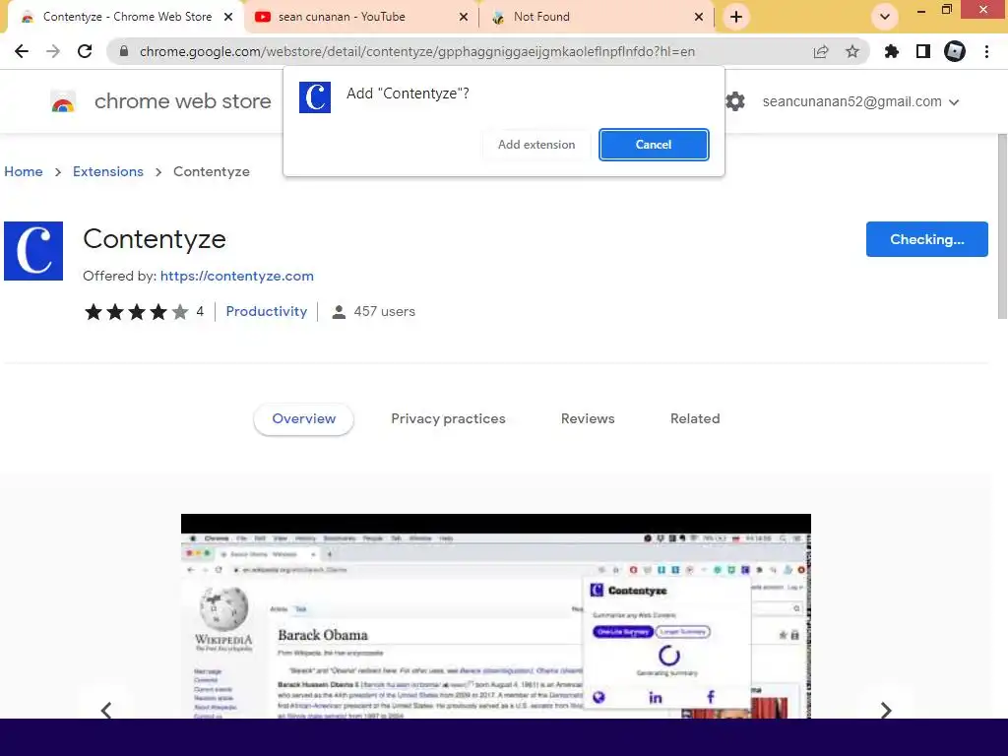The width and height of the screenshot is (1008, 756).
Task: Click the browser forward arrow
Action: [x=53, y=51]
